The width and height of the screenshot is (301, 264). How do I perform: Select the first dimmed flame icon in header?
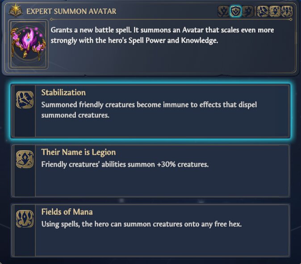[x=223, y=11]
